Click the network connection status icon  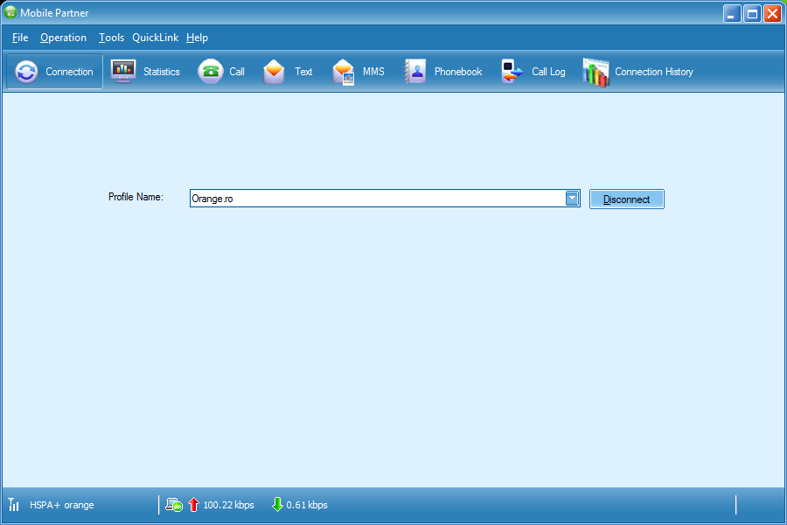point(174,505)
